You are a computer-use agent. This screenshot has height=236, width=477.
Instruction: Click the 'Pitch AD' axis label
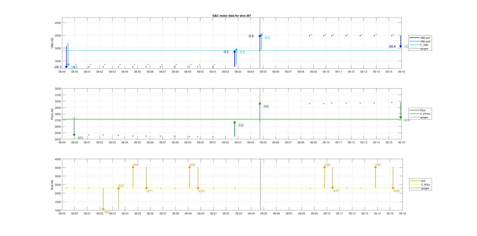coord(52,114)
